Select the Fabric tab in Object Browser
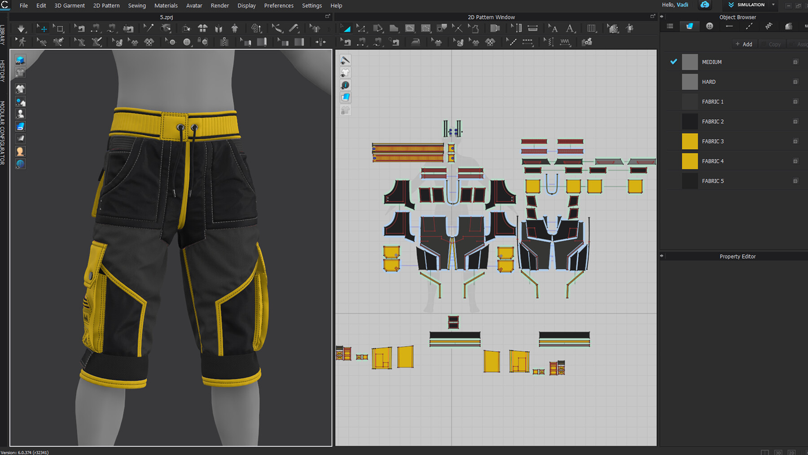This screenshot has height=455, width=808. pos(690,26)
